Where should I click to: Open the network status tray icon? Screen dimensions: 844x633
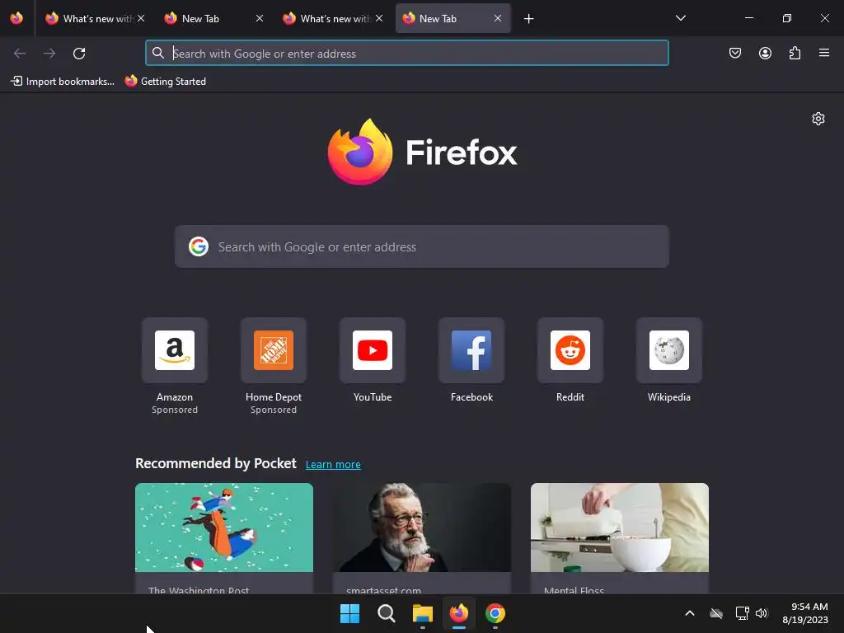pos(743,613)
